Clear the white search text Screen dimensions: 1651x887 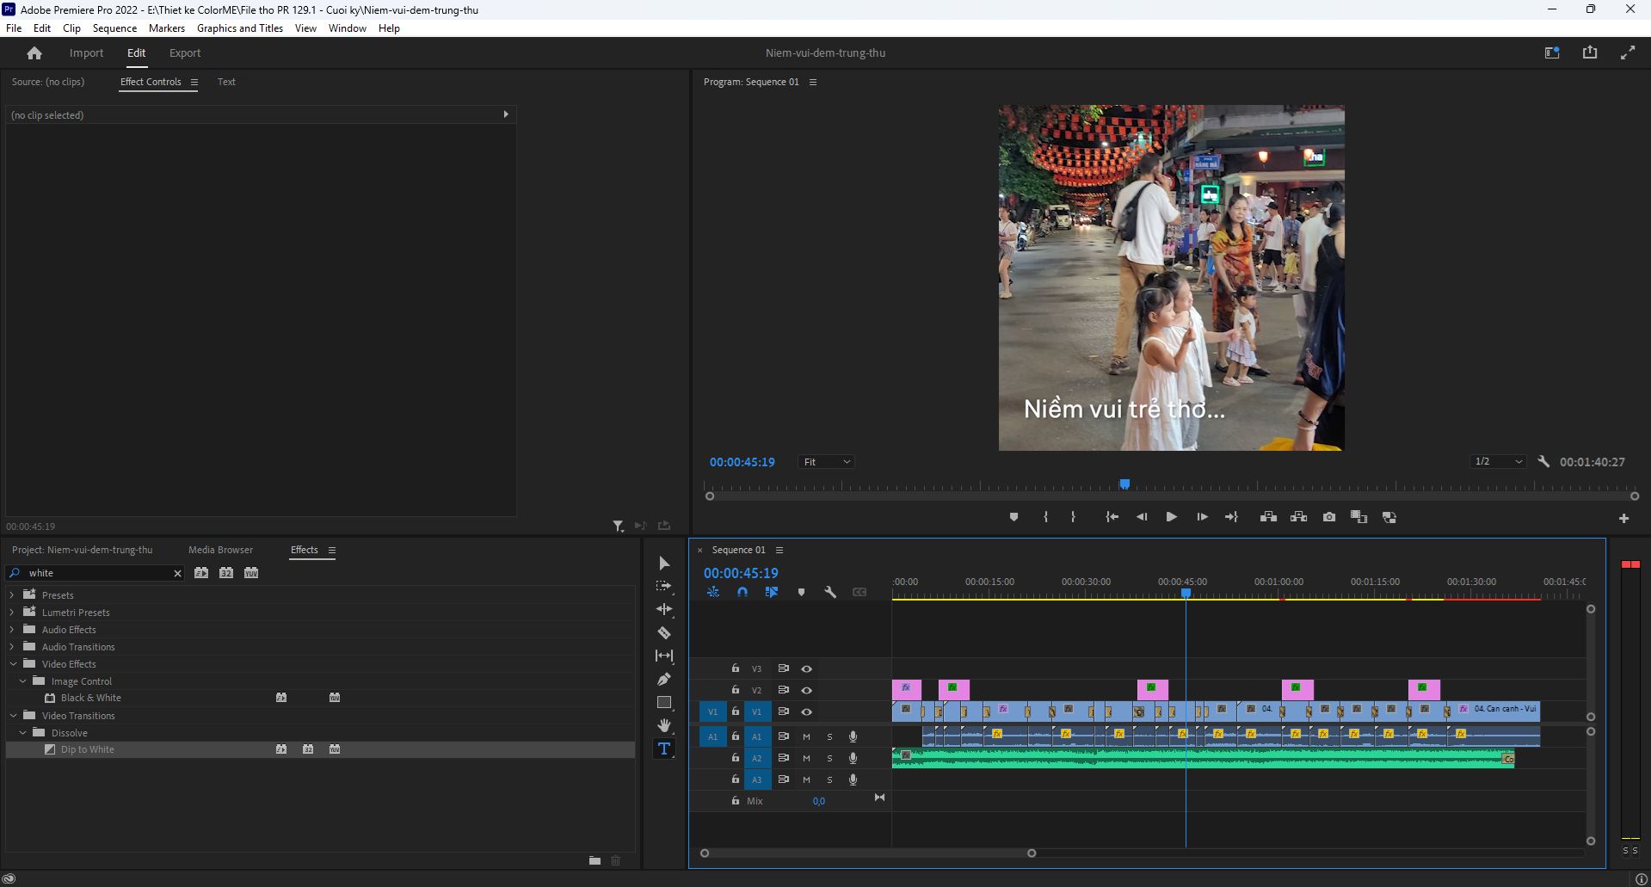point(177,573)
